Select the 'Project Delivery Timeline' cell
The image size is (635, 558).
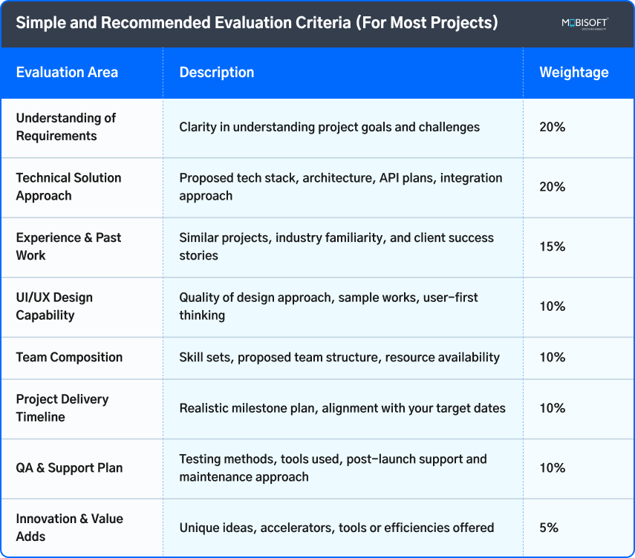(x=62, y=408)
